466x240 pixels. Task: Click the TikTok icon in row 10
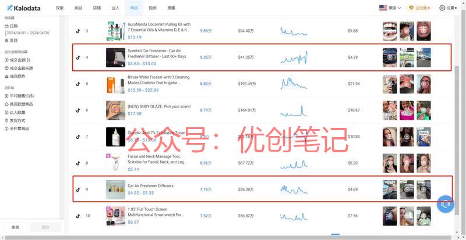(78, 216)
